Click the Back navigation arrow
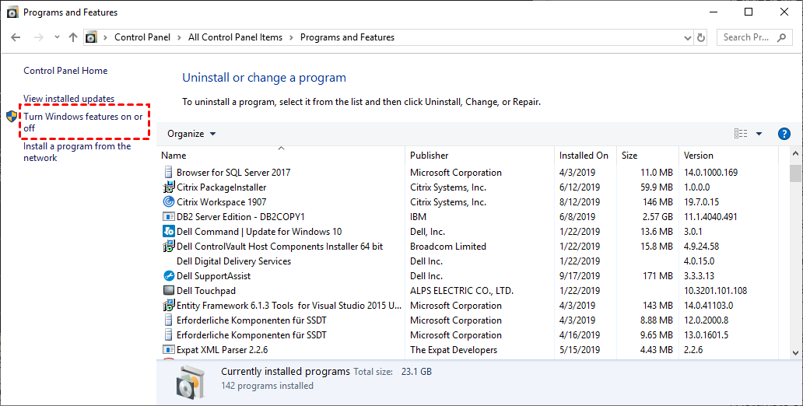The width and height of the screenshot is (803, 406). point(16,37)
